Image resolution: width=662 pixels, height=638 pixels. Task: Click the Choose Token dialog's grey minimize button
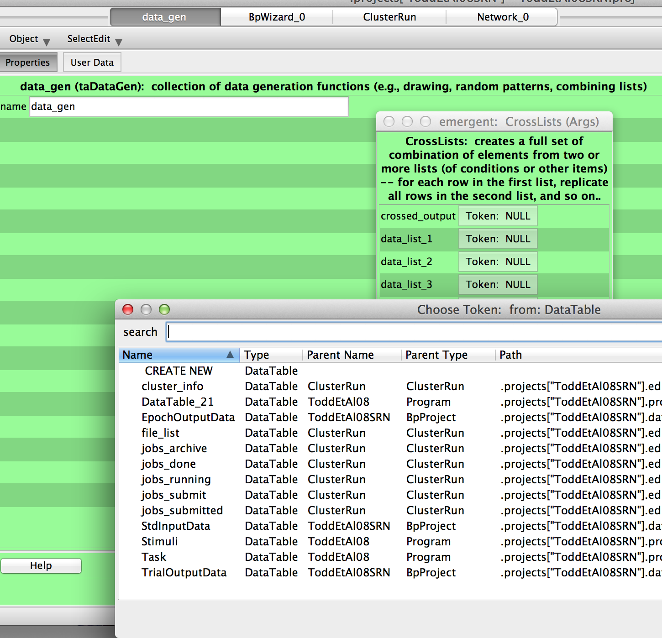pyautogui.click(x=146, y=309)
